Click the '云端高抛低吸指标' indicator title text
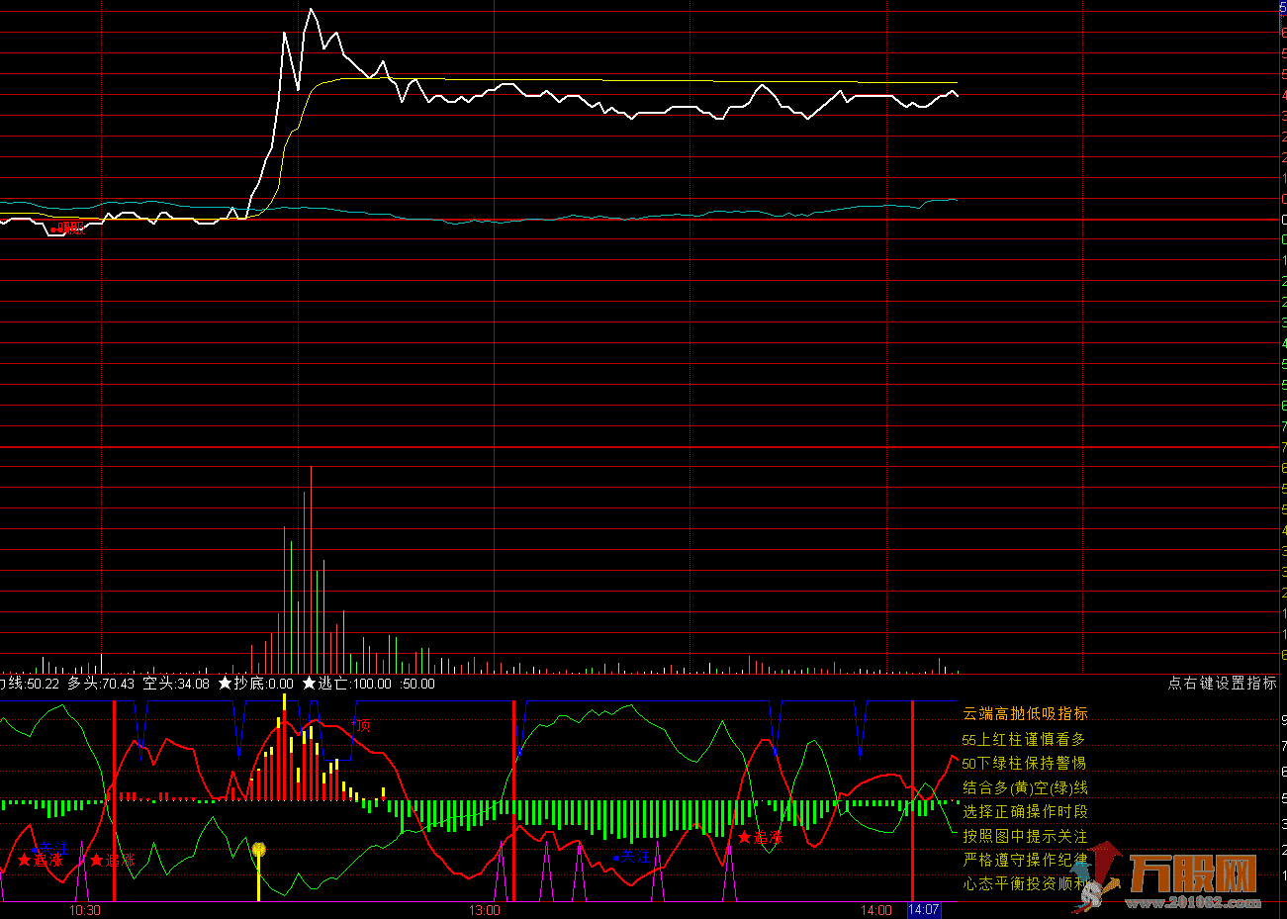Image resolution: width=1287 pixels, height=919 pixels. (x=1025, y=713)
